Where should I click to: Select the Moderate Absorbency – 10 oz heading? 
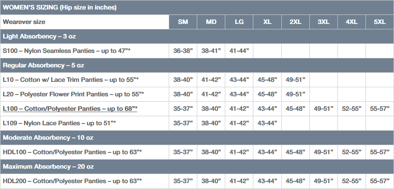tap(48, 137)
